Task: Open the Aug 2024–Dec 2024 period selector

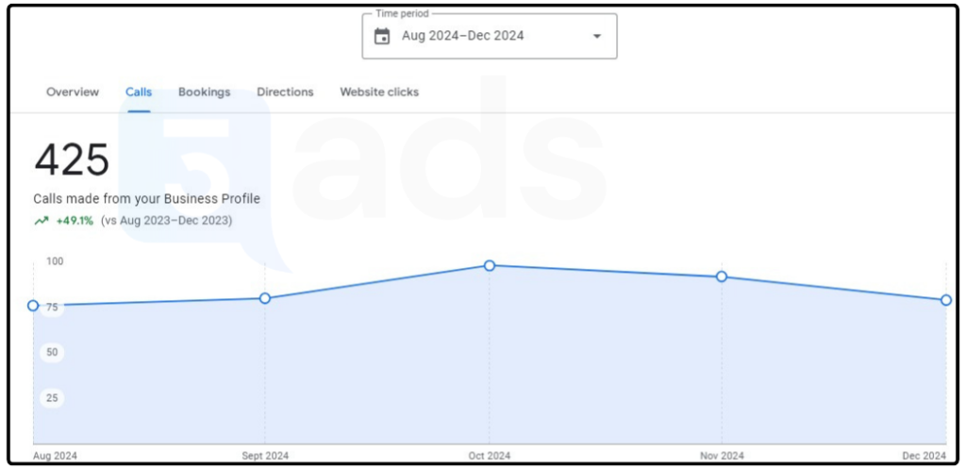Action: pos(490,37)
